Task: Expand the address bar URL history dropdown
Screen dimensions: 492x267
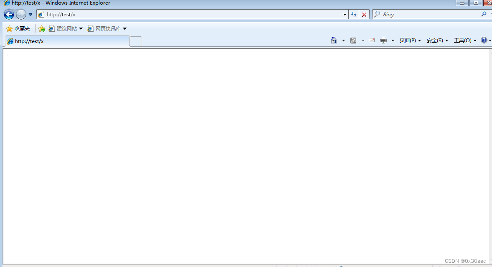Action: [345, 15]
